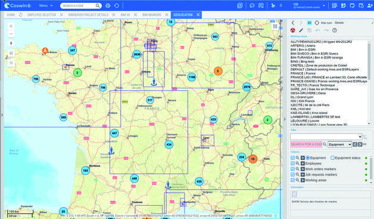This screenshot has width=374, height=219.
Task: Uncheck the Employees layer checkbox
Action: (292, 164)
